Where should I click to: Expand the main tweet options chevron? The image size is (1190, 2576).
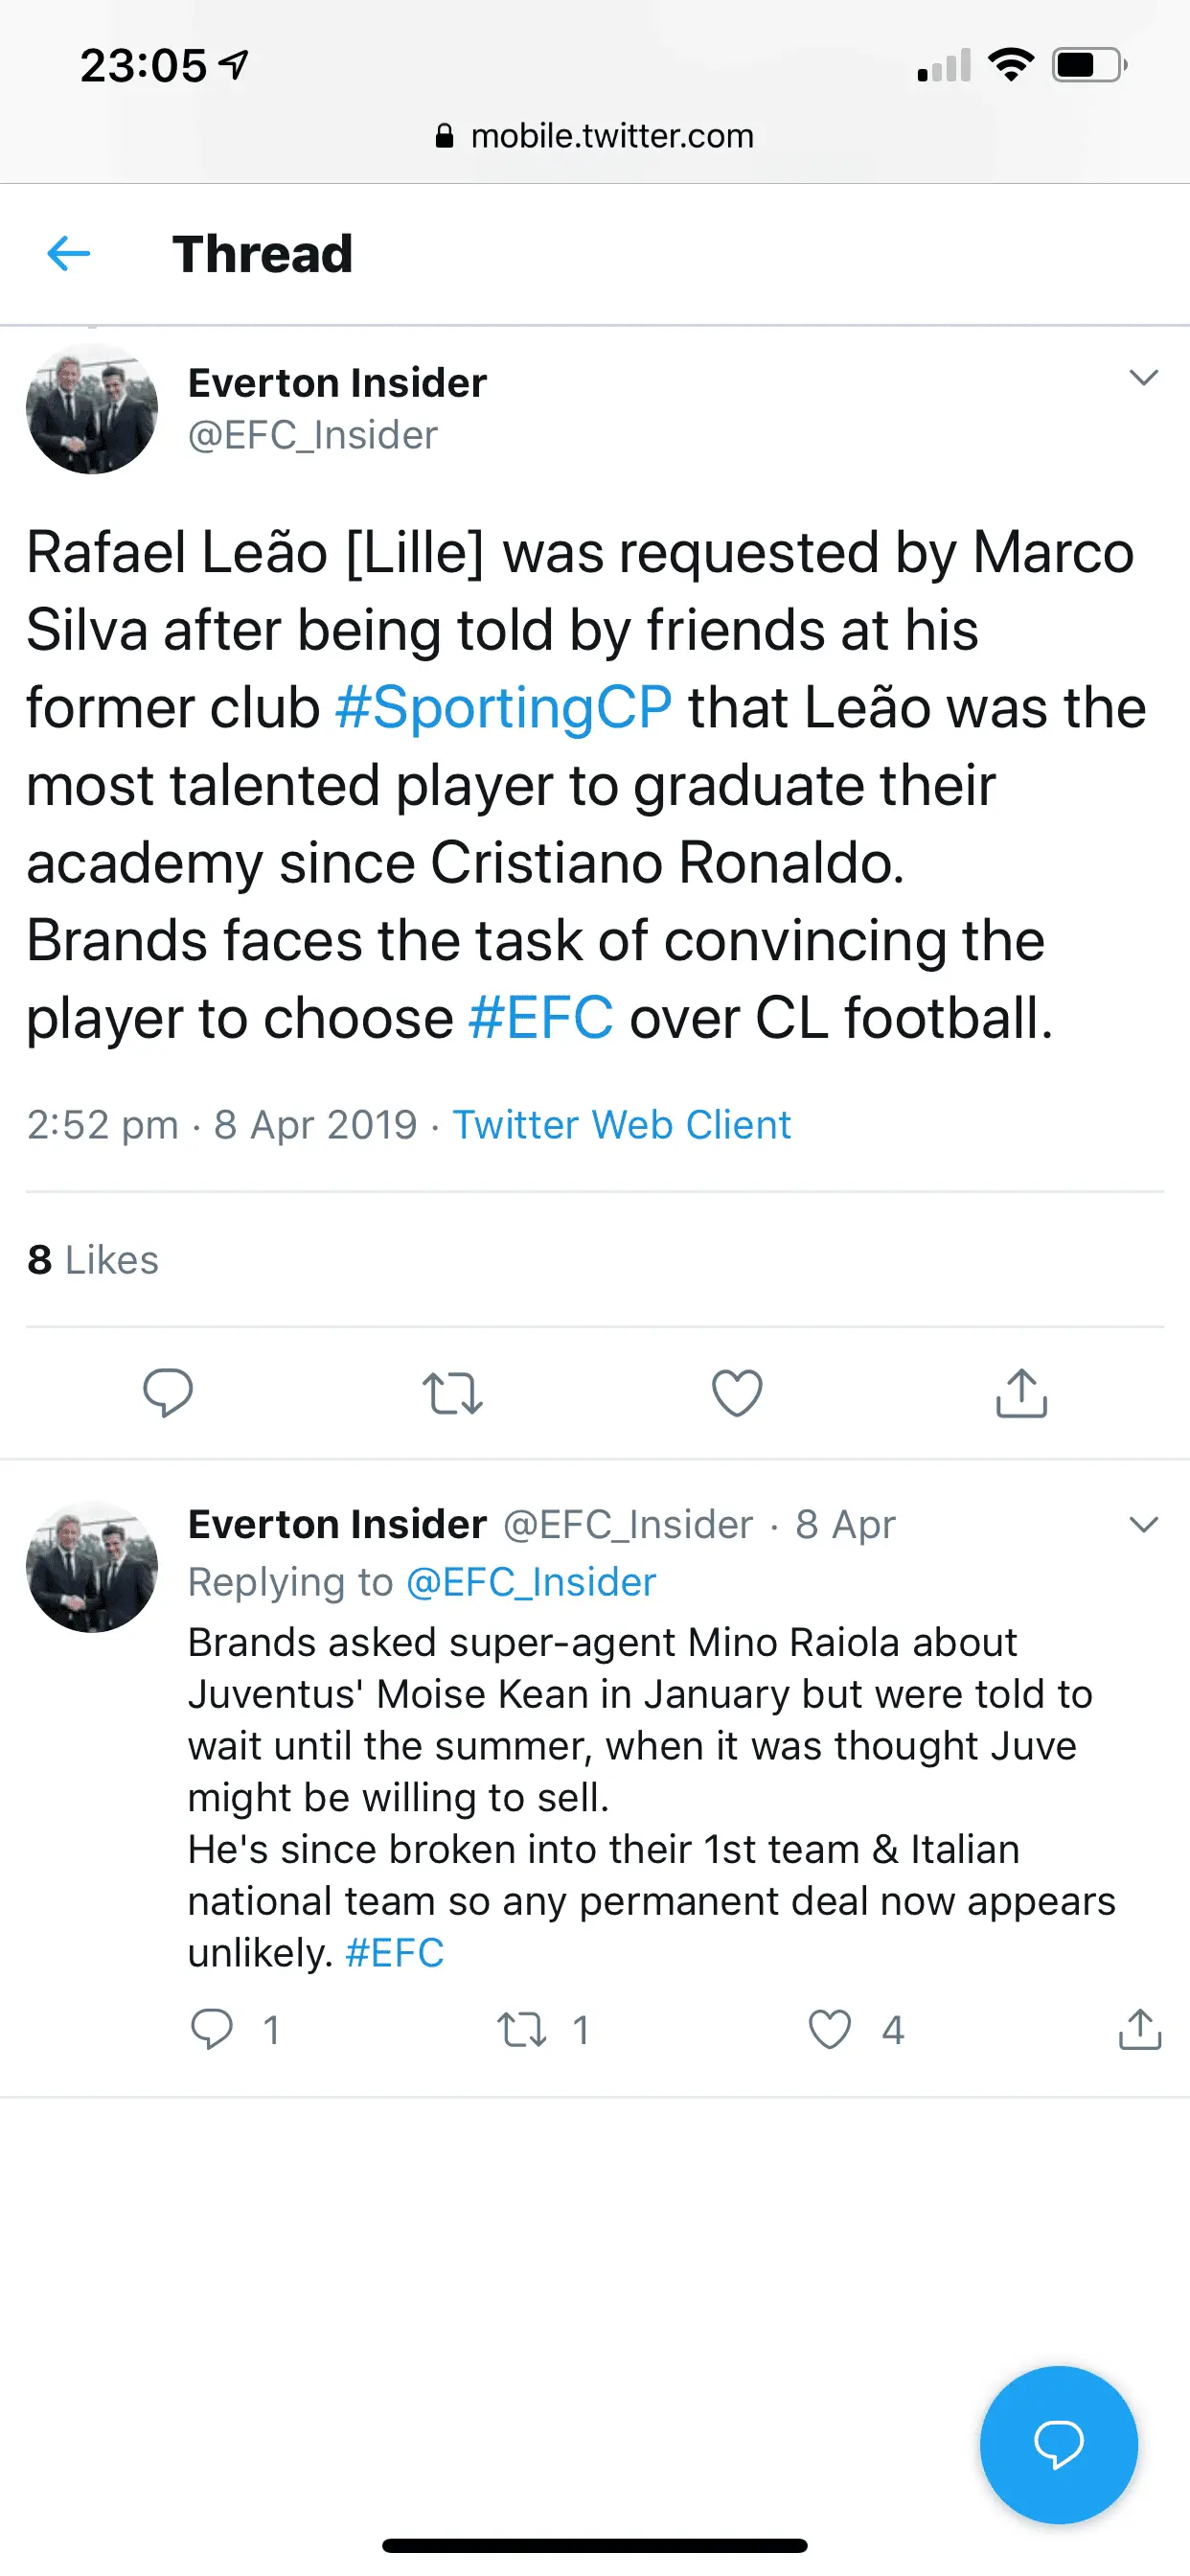[1143, 378]
